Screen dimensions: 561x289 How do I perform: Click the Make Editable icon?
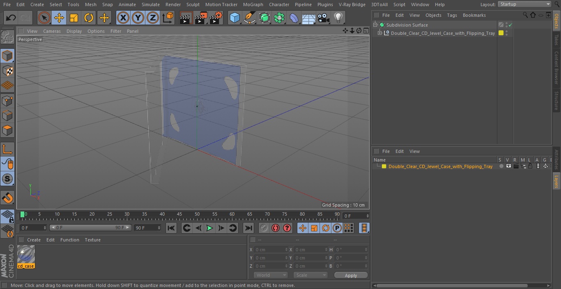coord(7,37)
